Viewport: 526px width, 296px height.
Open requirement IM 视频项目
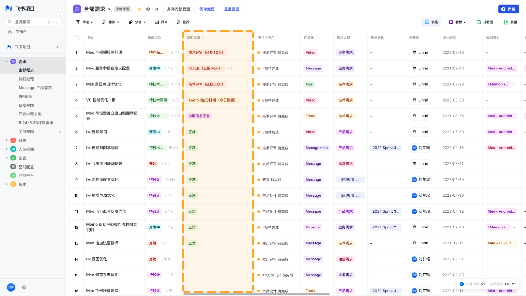tap(96, 132)
